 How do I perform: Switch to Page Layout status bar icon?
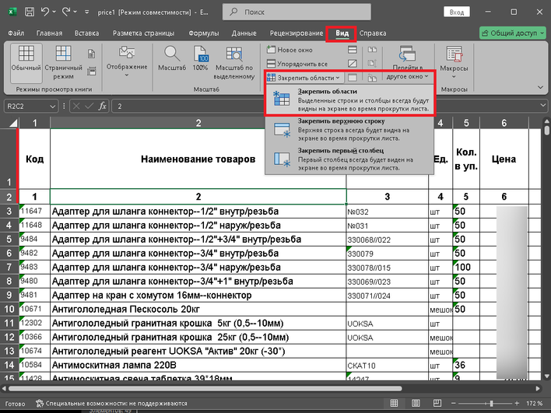tap(416, 403)
